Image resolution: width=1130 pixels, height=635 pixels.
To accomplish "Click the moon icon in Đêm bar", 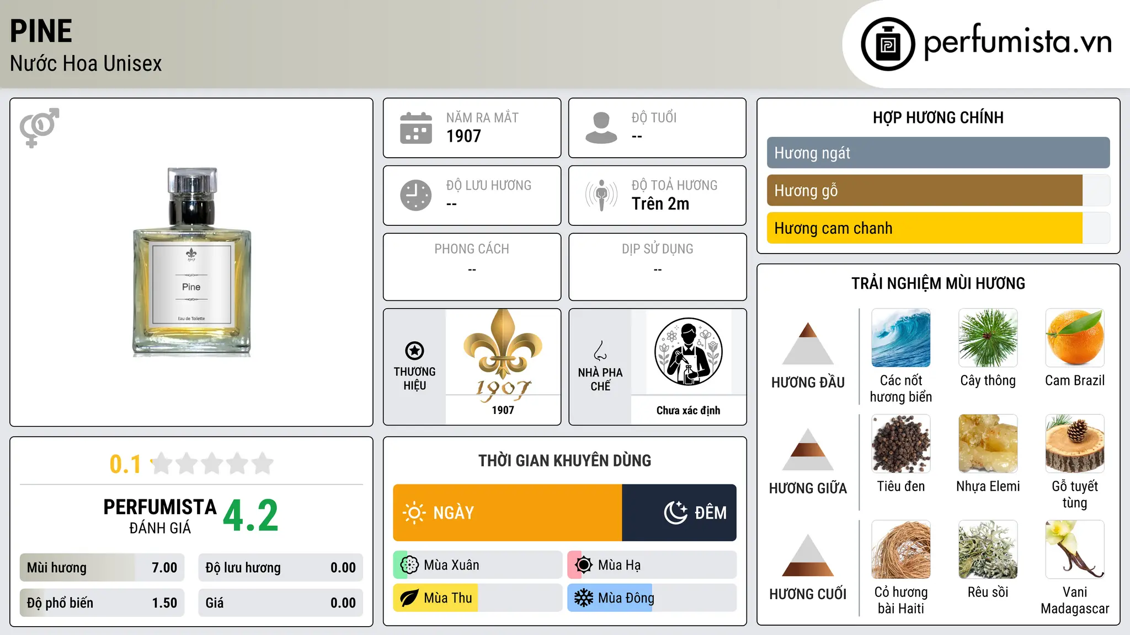I will pyautogui.click(x=676, y=513).
